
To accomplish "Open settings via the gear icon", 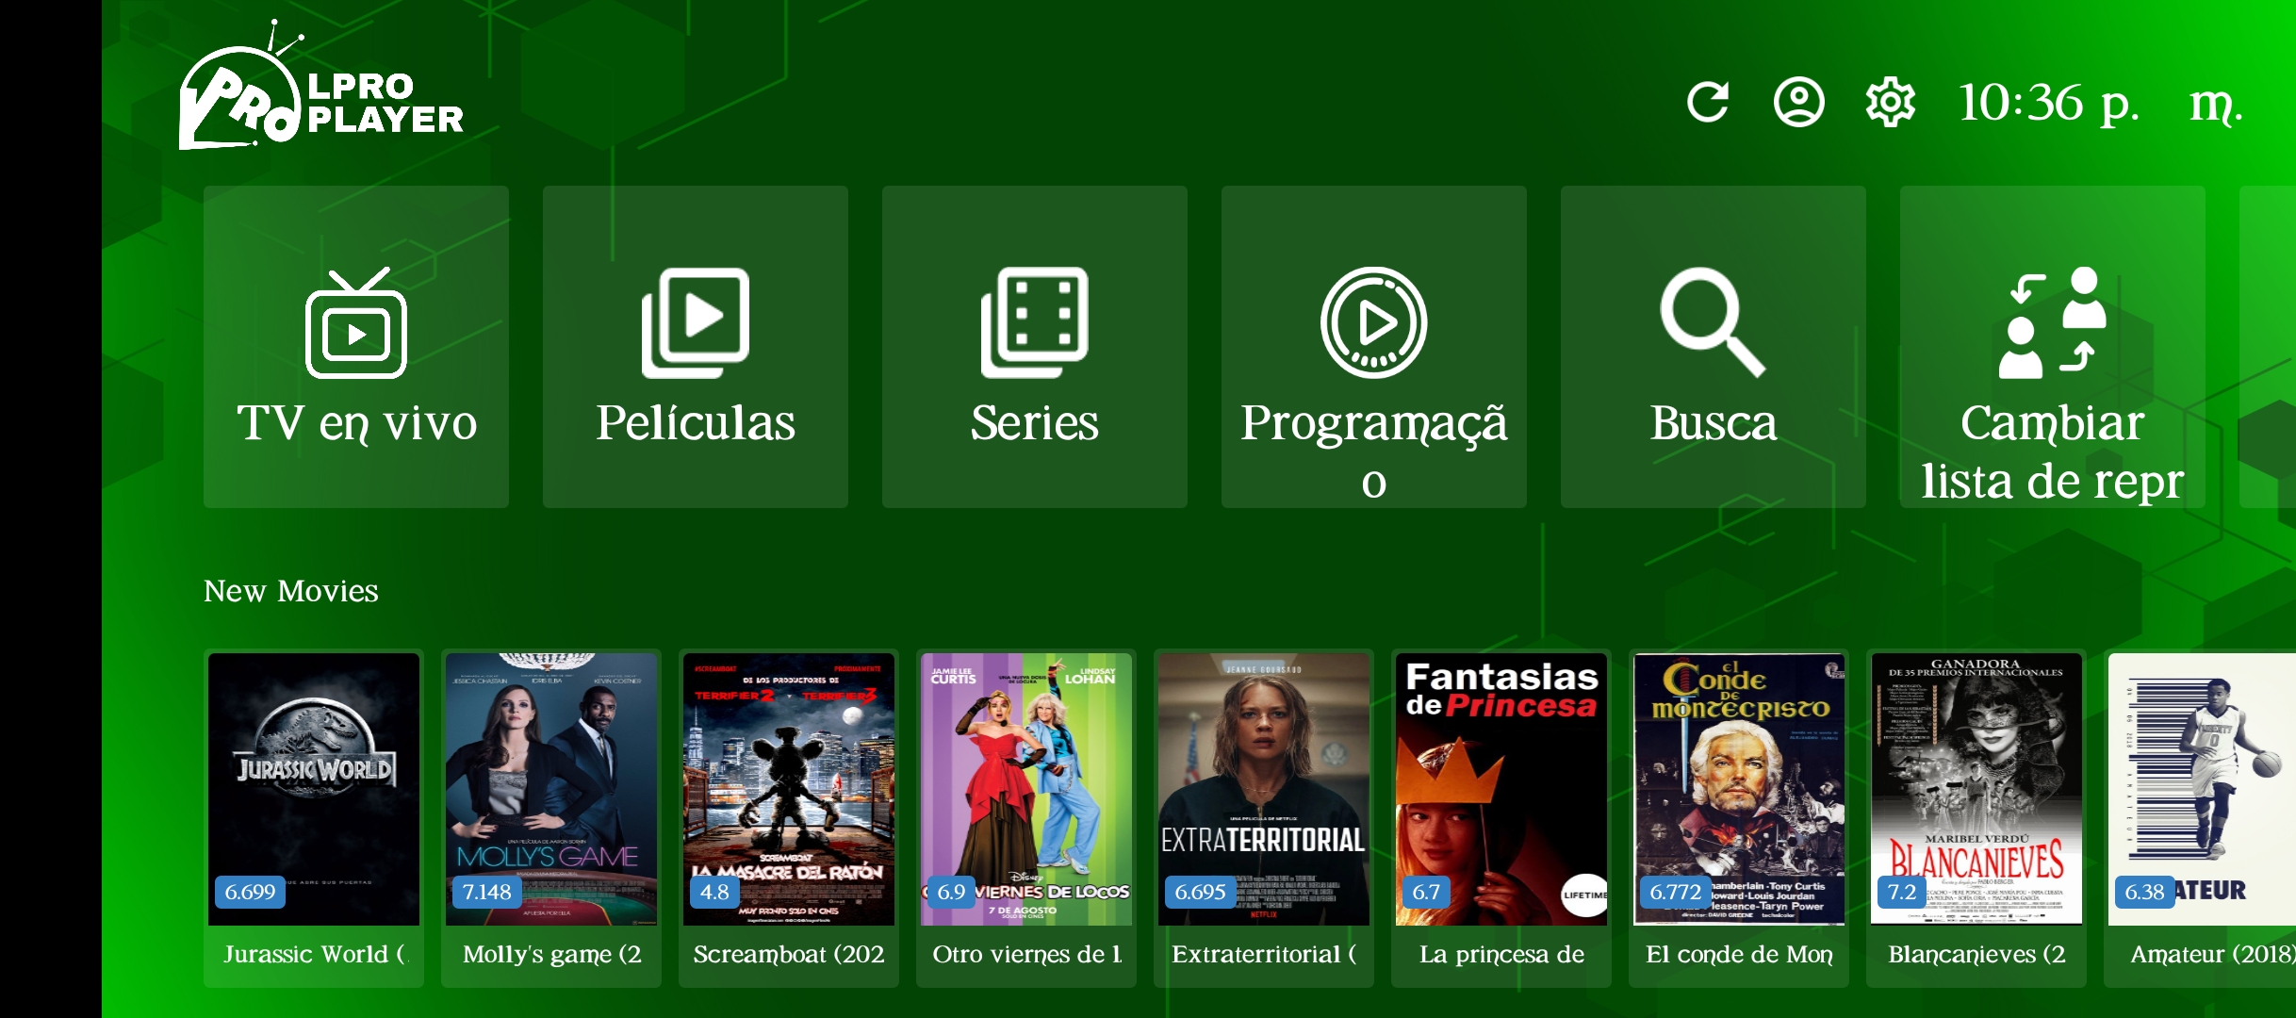I will (x=1891, y=102).
